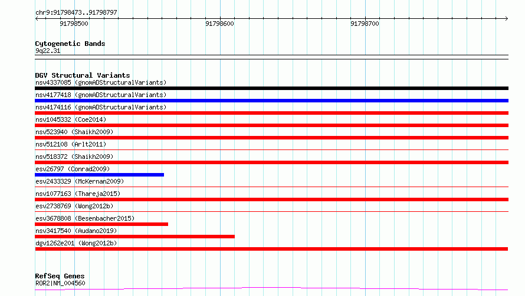
Task: Click the ruler's left arrow end
Action: click(37, 19)
